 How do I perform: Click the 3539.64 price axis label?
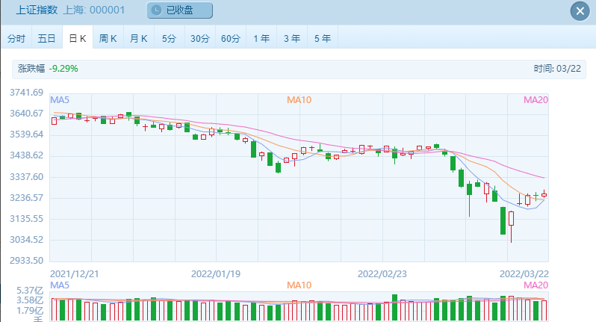tap(27, 134)
